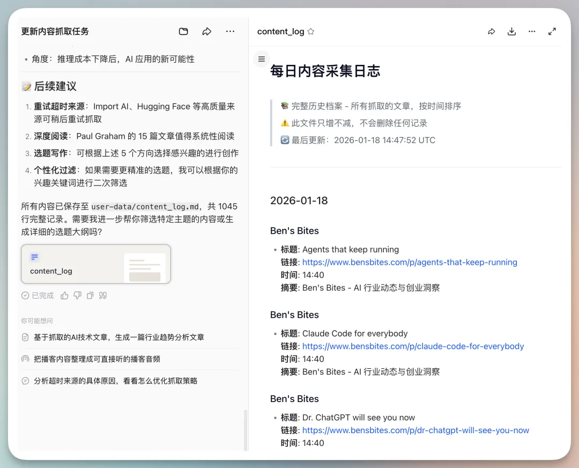This screenshot has height=468, width=579.
Task: Select suggestion to generate industry trend article
Action: pyautogui.click(x=118, y=337)
